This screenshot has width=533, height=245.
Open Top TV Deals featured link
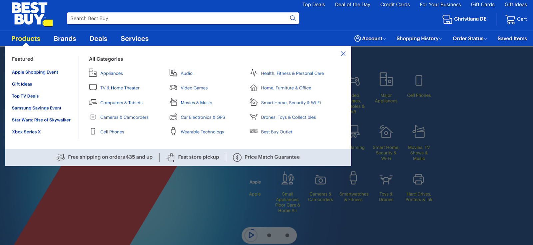pos(25,96)
